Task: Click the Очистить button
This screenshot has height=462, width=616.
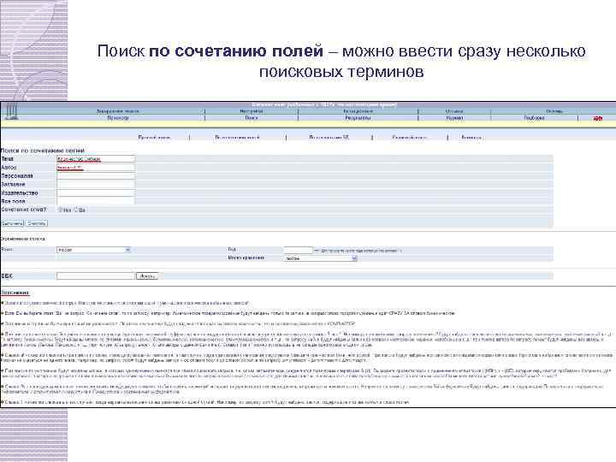Action: pos(37,223)
